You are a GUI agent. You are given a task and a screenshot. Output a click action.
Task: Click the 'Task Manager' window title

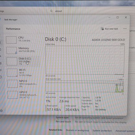pos(11,19)
